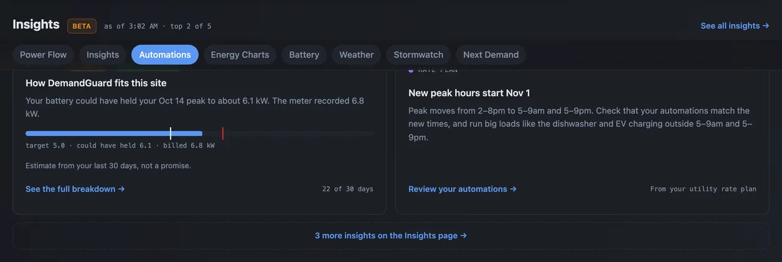Click the See all insights link

click(735, 25)
